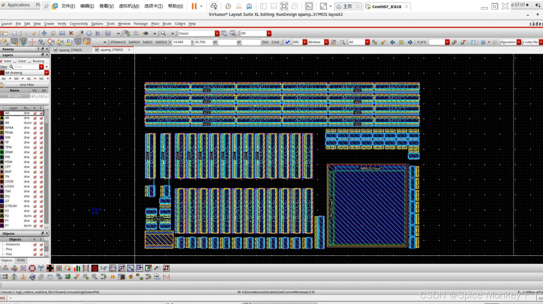Click the red X Delete icon
The image size is (543, 304).
(71, 33)
